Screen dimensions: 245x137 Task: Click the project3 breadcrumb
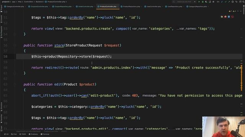tap(6, 2)
